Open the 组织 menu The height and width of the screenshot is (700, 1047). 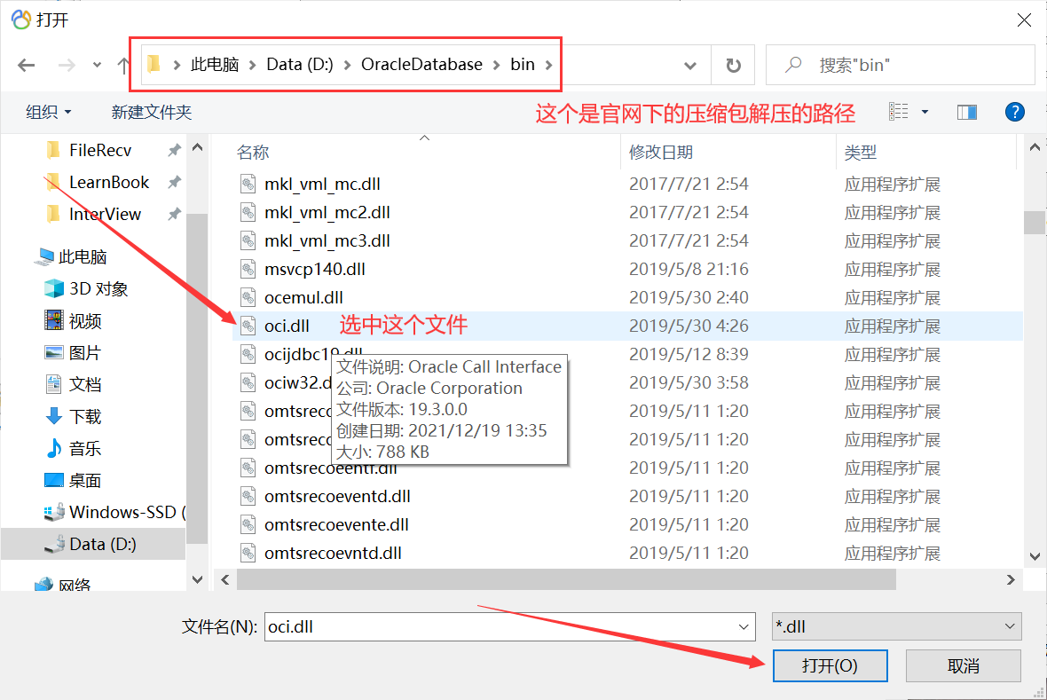coord(43,112)
